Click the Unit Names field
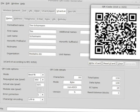Viewport: 140px width, 112px height. click(85, 55)
